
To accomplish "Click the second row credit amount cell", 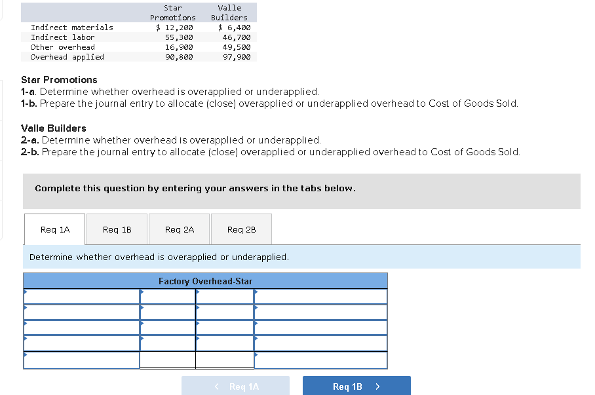I will (225, 311).
